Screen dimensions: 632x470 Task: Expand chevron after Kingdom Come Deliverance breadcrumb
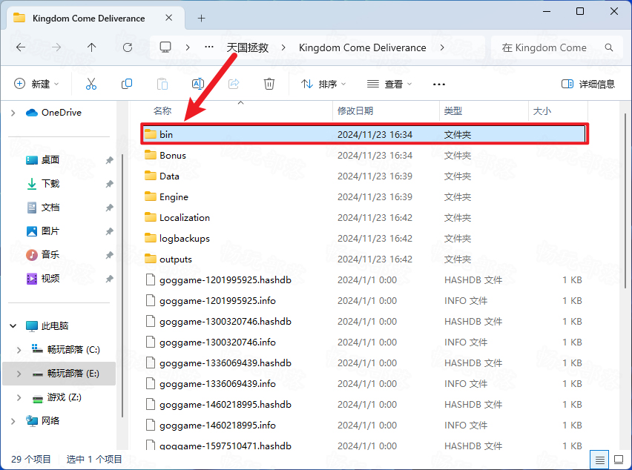[442, 47]
